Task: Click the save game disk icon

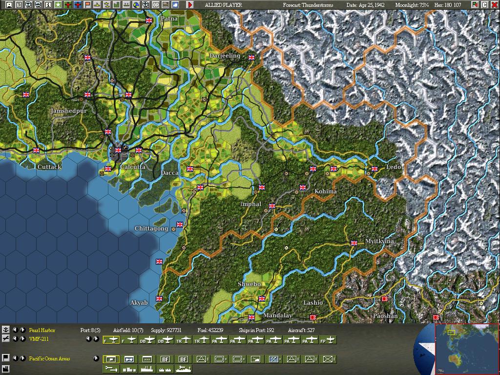Action: pos(9,5)
